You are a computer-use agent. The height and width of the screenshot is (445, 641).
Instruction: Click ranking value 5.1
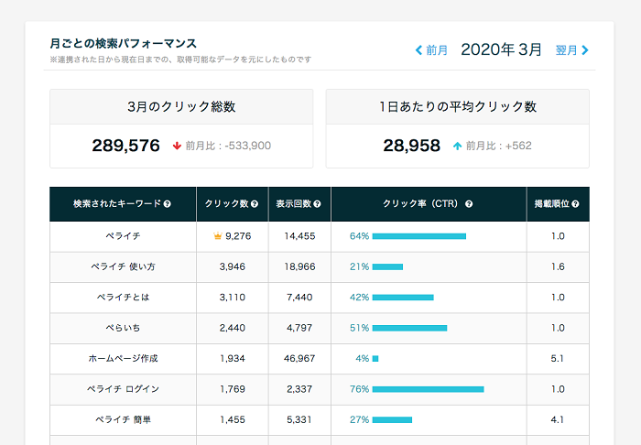558,359
